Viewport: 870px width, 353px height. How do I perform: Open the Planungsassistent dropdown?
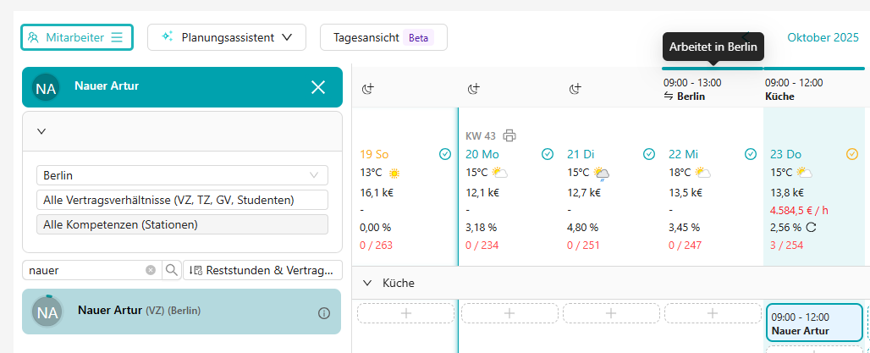coord(226,37)
